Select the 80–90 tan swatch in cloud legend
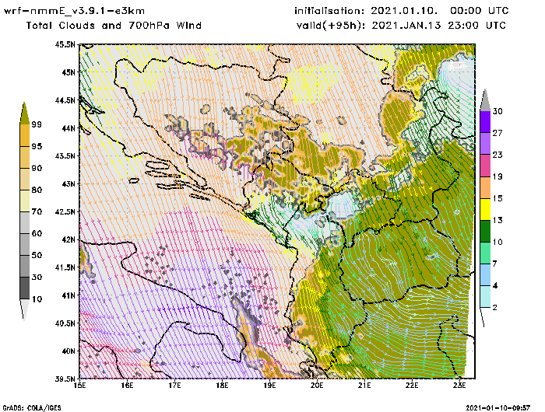 click(x=24, y=179)
